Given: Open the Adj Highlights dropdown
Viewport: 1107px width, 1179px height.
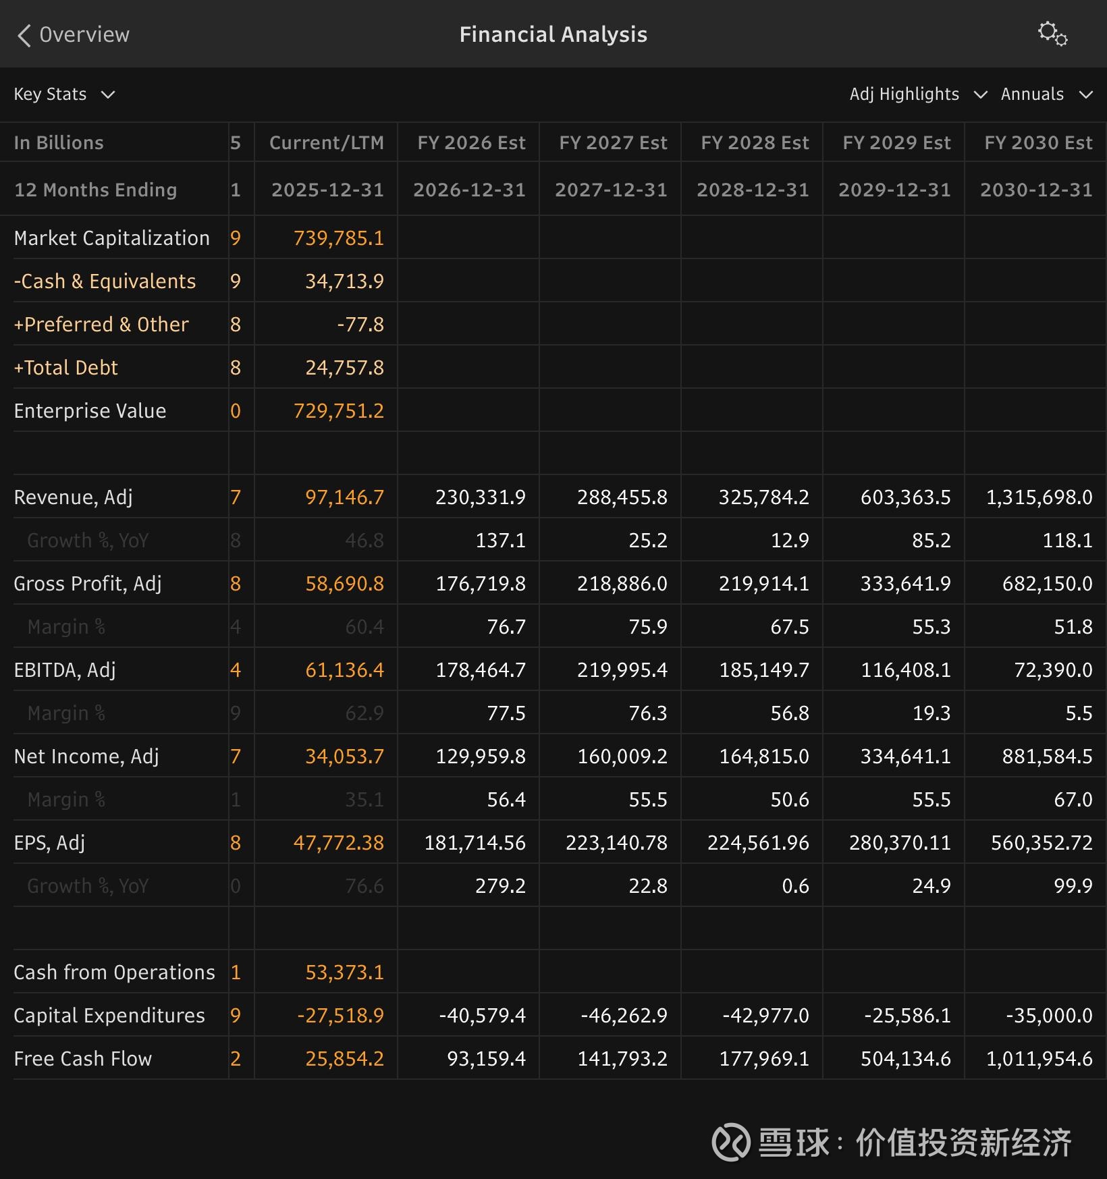Looking at the screenshot, I should pos(917,94).
